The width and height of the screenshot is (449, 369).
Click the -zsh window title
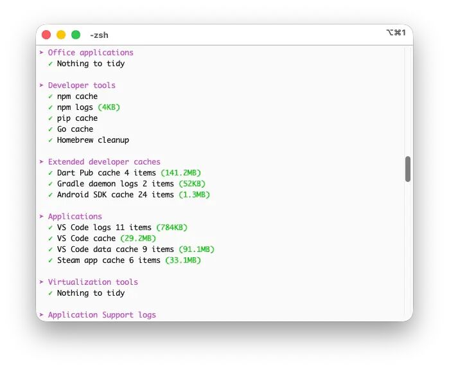(x=99, y=35)
